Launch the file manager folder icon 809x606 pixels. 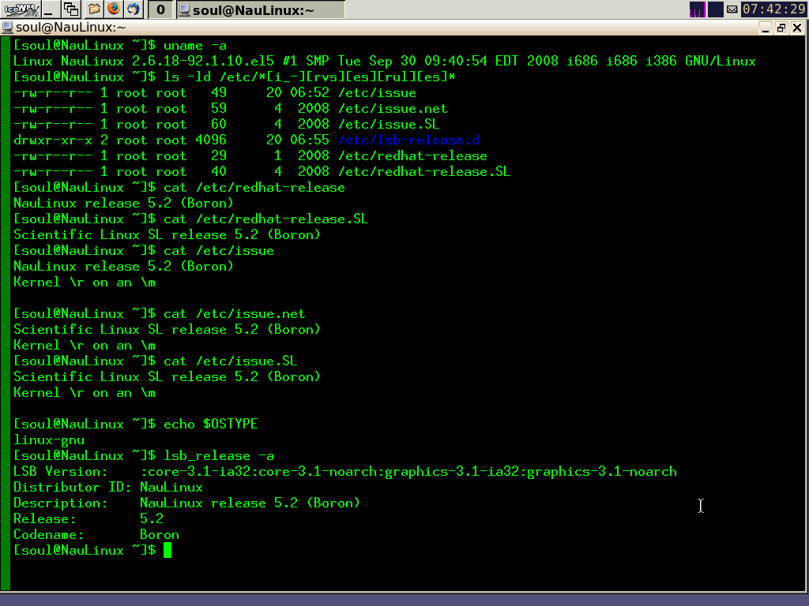click(x=94, y=9)
